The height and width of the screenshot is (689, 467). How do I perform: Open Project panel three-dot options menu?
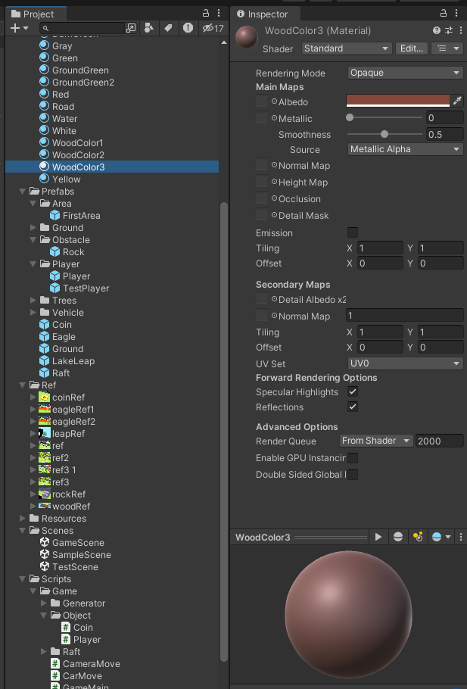tap(219, 13)
